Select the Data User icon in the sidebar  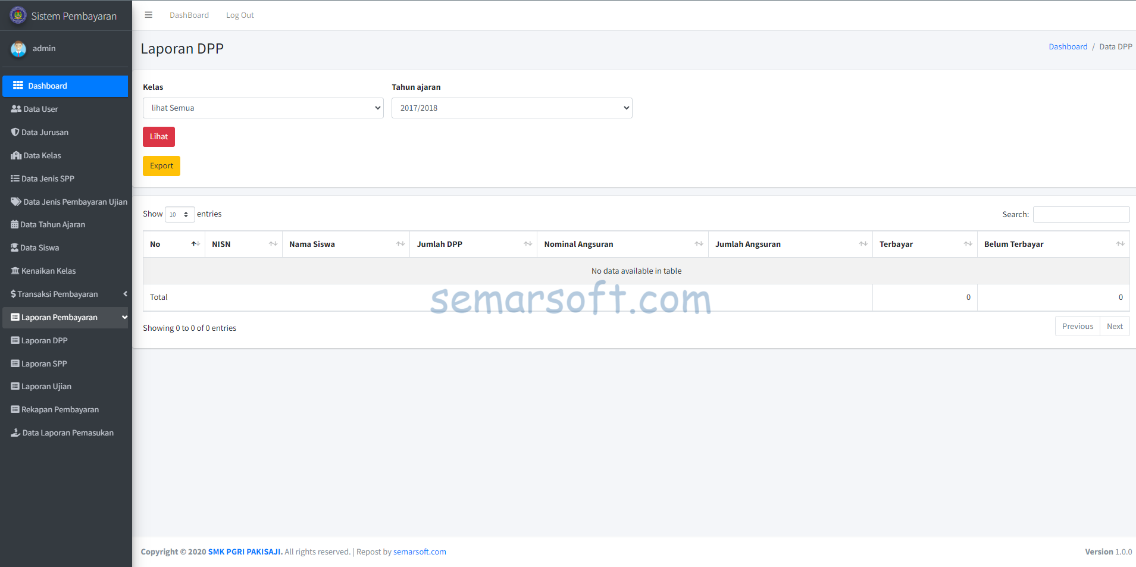(15, 109)
